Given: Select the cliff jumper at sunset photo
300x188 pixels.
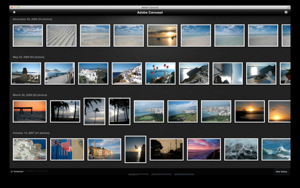Looking at the screenshot, I should [x=135, y=149].
